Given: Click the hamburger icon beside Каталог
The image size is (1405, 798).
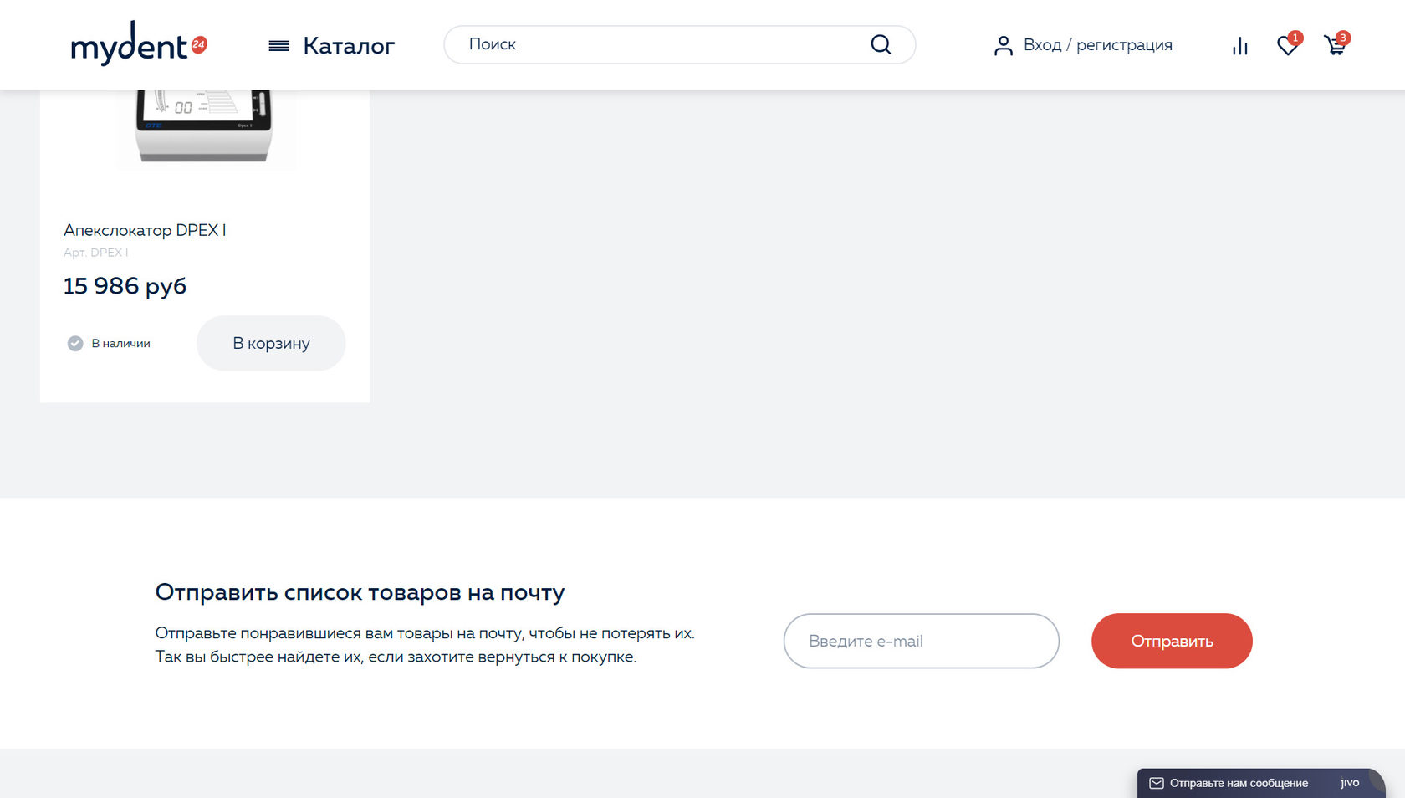Looking at the screenshot, I should coord(277,45).
